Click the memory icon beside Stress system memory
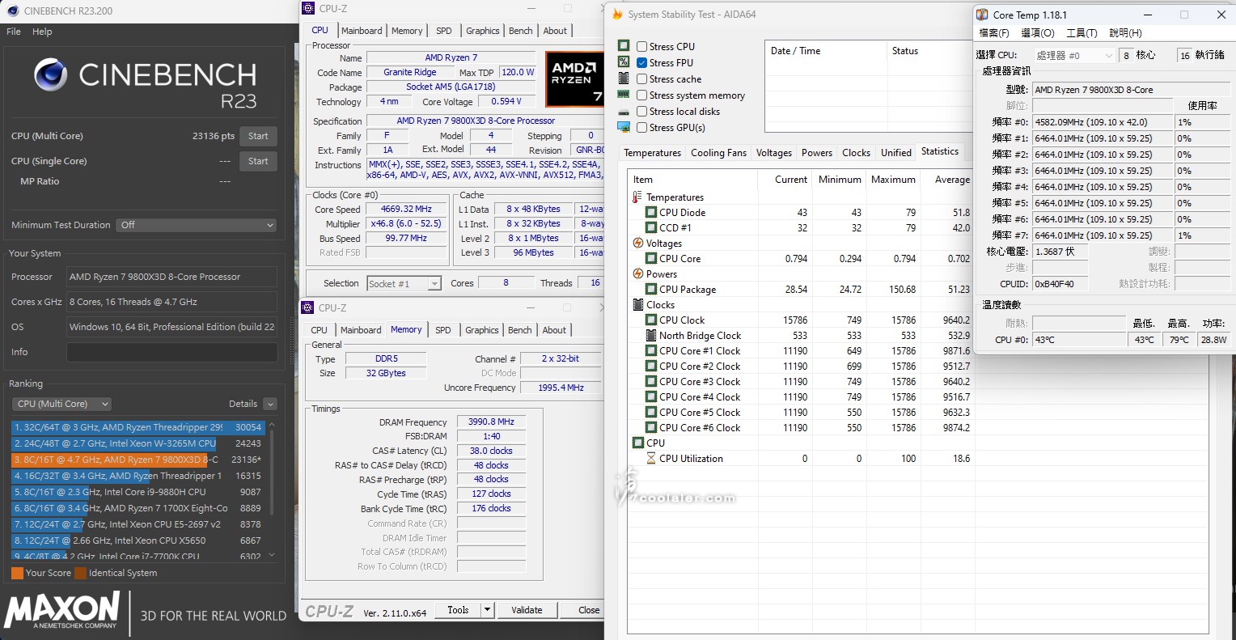The image size is (1236, 640). (x=624, y=95)
